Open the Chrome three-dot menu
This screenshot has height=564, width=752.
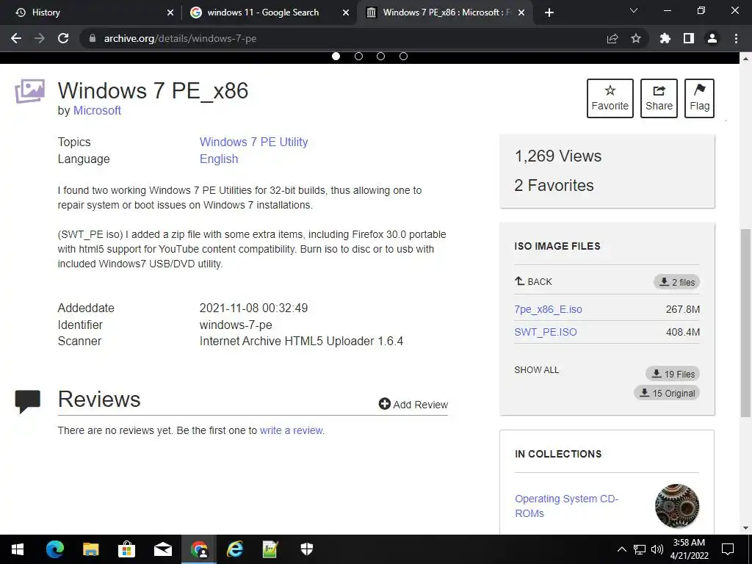click(x=736, y=38)
